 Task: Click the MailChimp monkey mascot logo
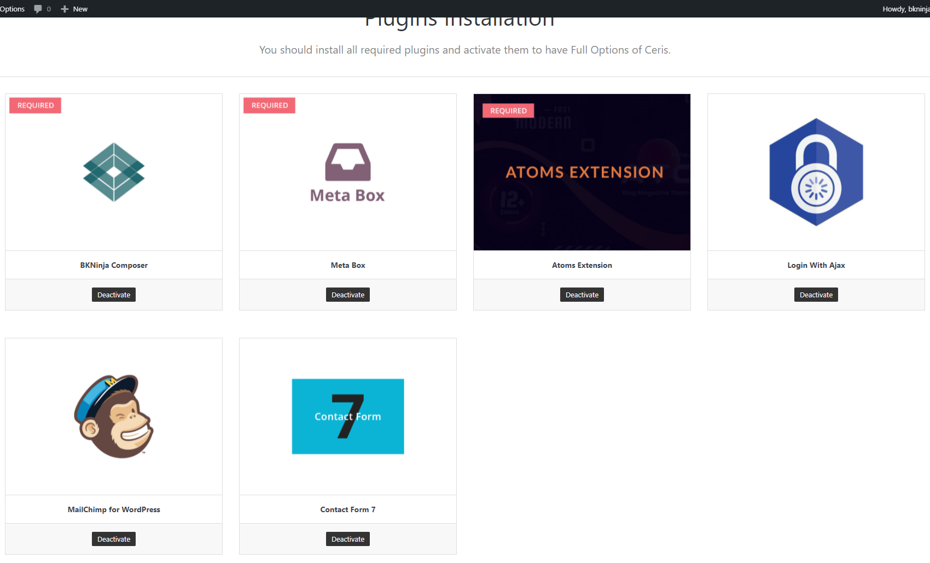pos(114,417)
